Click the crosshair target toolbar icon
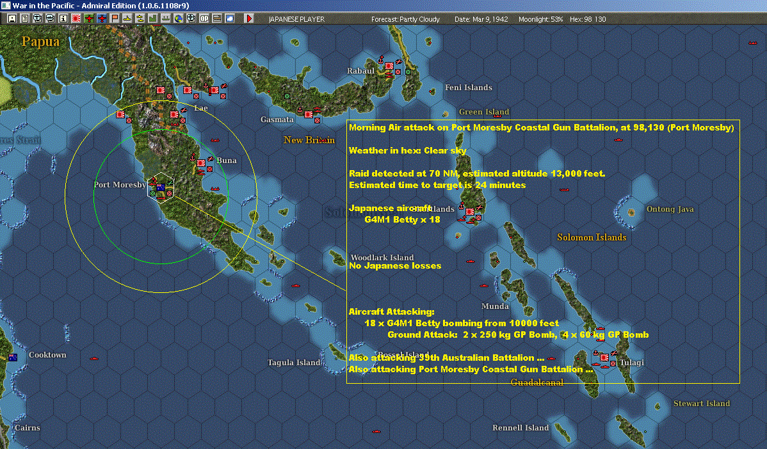Screen dimensions: 767x449 point(191,19)
